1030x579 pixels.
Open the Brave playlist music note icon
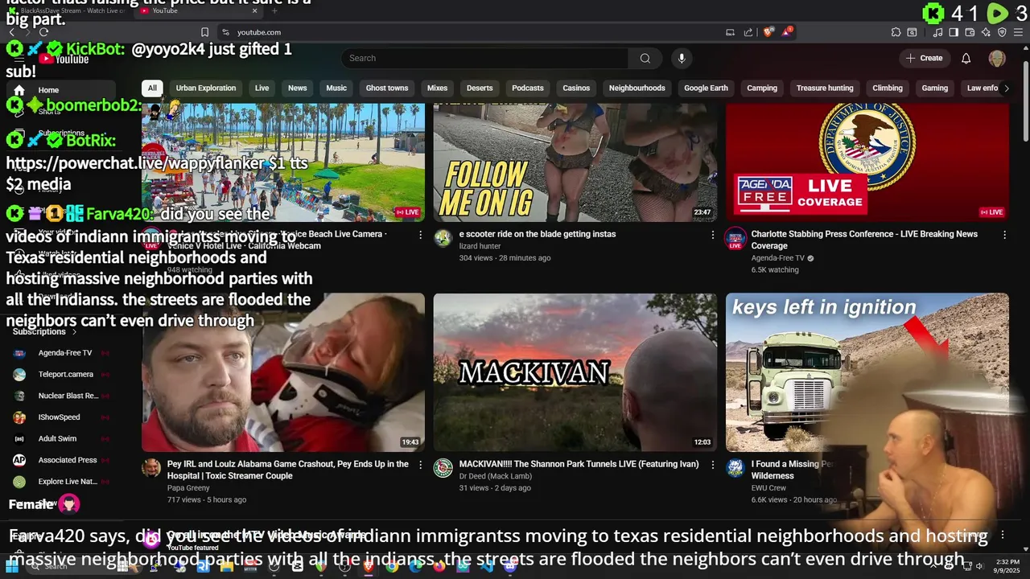(x=938, y=32)
